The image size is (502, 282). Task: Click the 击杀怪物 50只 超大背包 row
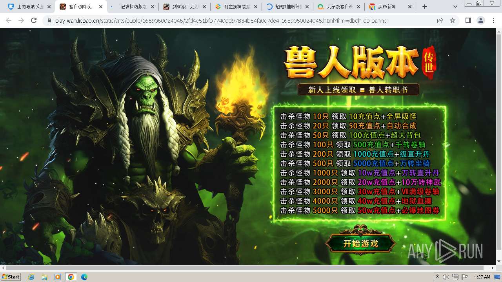tap(351, 135)
